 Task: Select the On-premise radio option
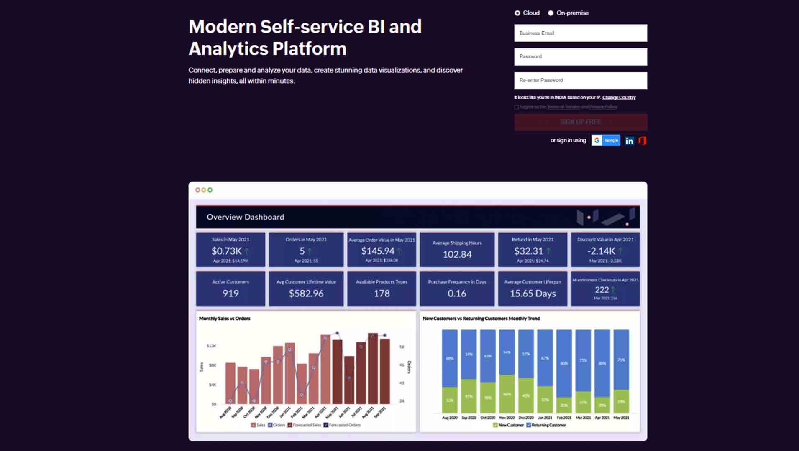point(551,13)
